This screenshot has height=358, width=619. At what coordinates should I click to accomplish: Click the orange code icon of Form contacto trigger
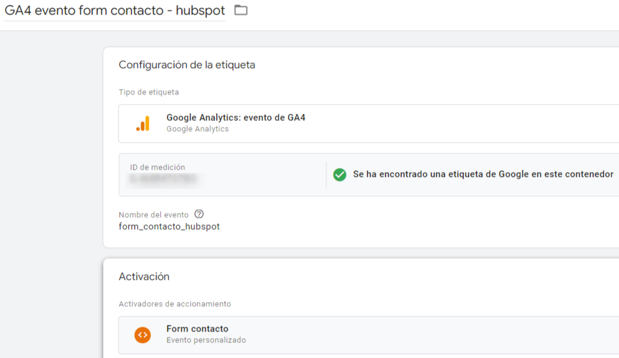pos(143,335)
